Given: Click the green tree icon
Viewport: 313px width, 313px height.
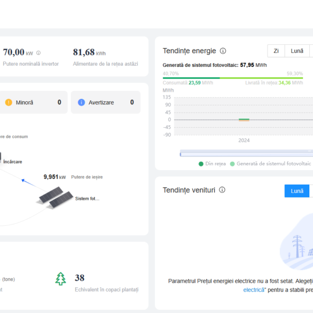Looking at the screenshot, I should [x=61, y=279].
